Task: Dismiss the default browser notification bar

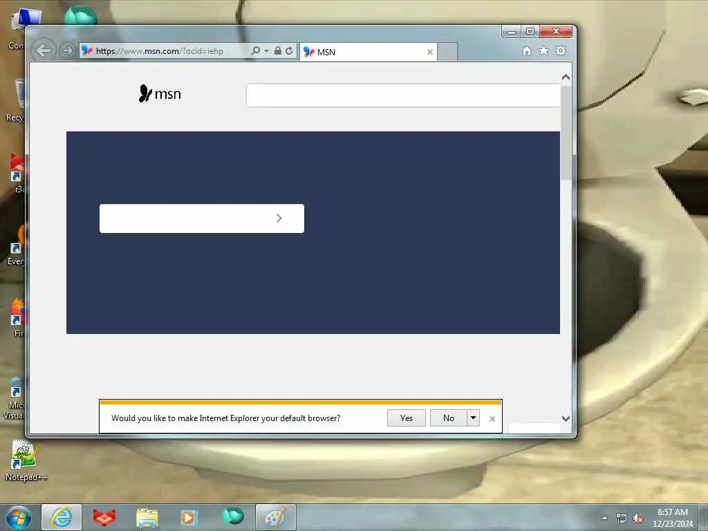Action: [x=492, y=419]
